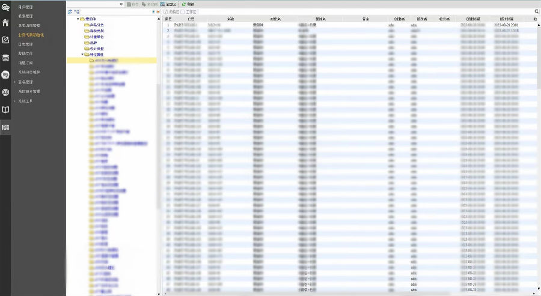
Task: Open the side menu item below 签名管理
Action: 29,91
